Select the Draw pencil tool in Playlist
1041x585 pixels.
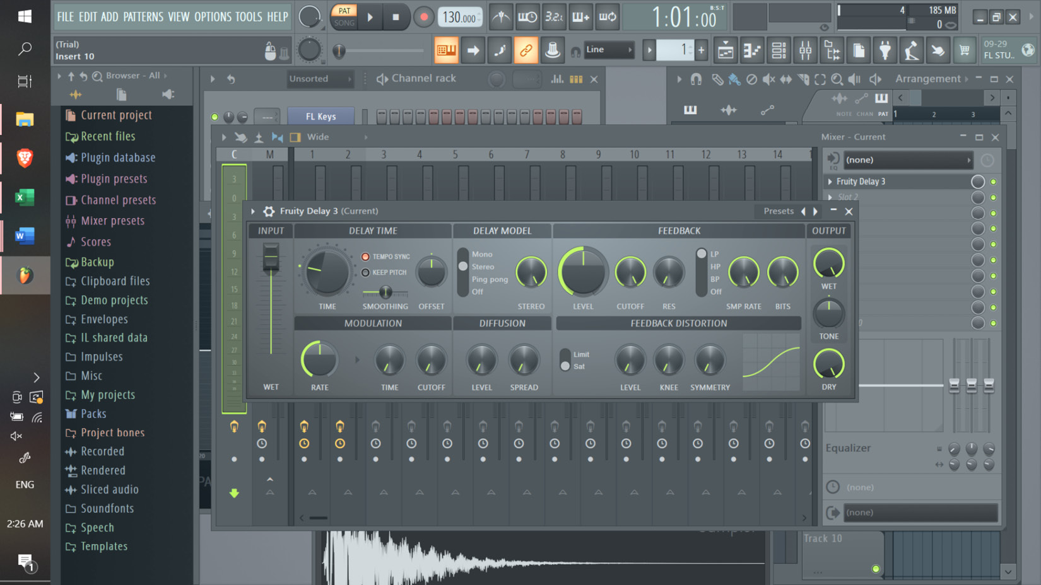[717, 79]
